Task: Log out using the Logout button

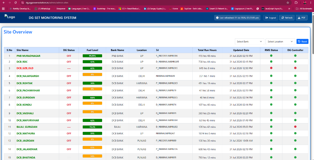Action: [271, 18]
